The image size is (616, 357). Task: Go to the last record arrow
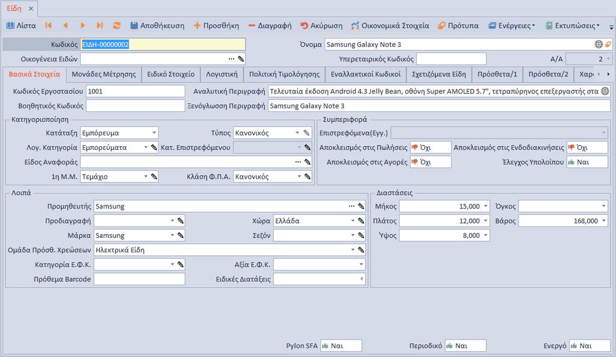pyautogui.click(x=100, y=25)
